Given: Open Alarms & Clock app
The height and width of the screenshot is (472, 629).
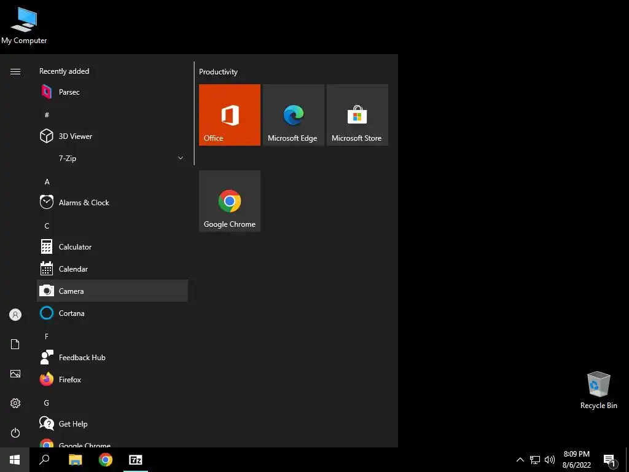Looking at the screenshot, I should [112, 203].
